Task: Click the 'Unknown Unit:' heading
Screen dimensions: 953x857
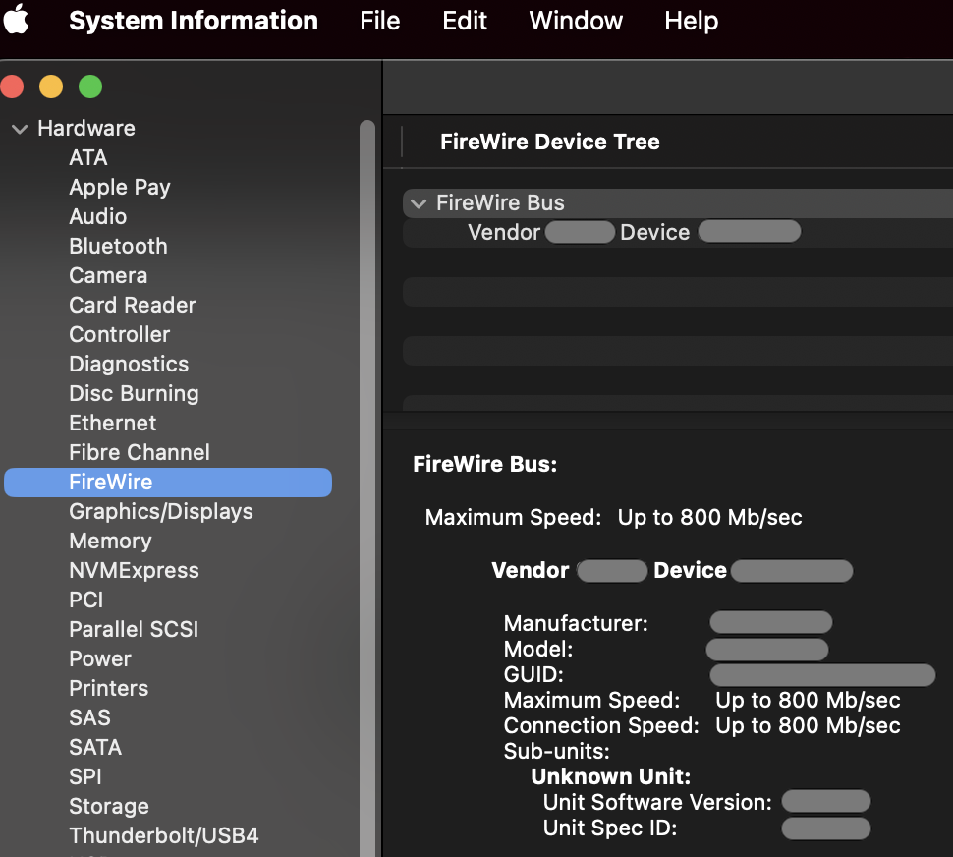Action: tap(610, 776)
